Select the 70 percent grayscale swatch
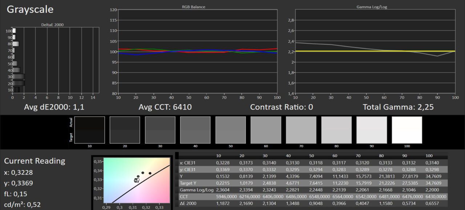Viewport: 465px width, 210px height. 301,130
